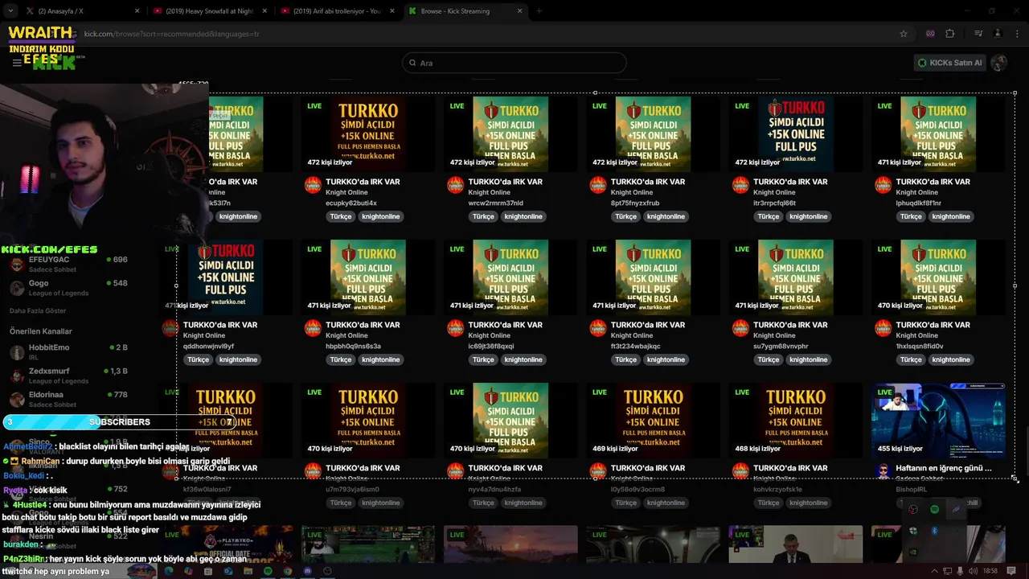The image size is (1029, 579).
Task: Open the Knight Online category under ic69jt36f8qxqi
Action: coord(490,335)
